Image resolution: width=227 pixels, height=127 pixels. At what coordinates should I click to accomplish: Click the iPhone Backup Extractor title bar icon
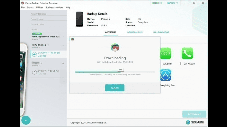(22, 3)
